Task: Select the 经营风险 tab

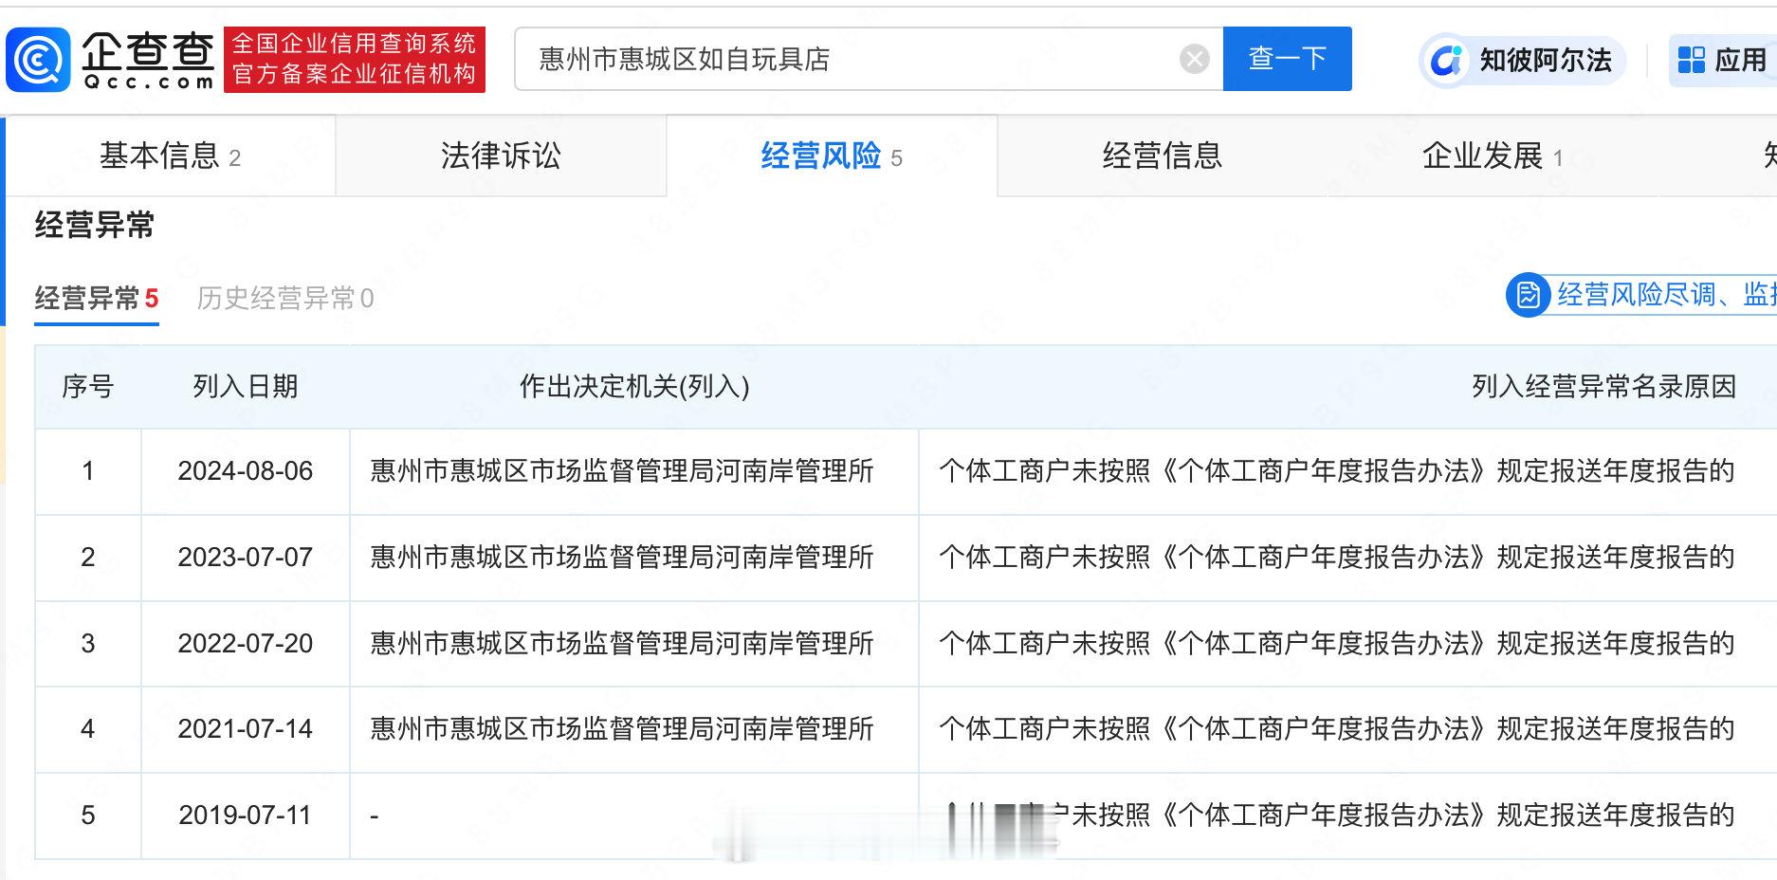Action: (x=832, y=156)
